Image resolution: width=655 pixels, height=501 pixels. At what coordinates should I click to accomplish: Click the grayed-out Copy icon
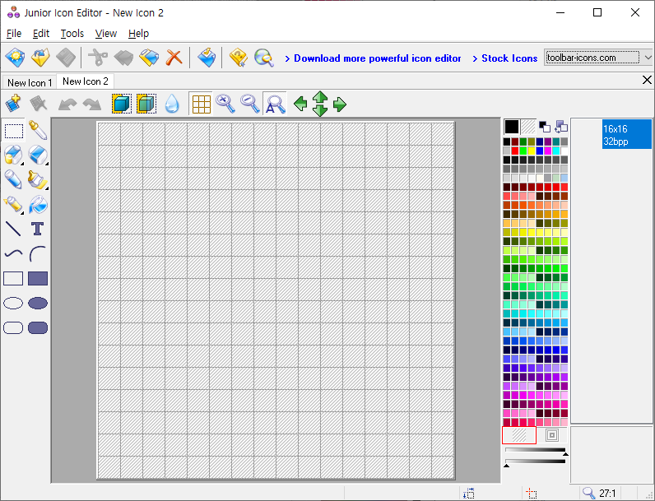[123, 58]
